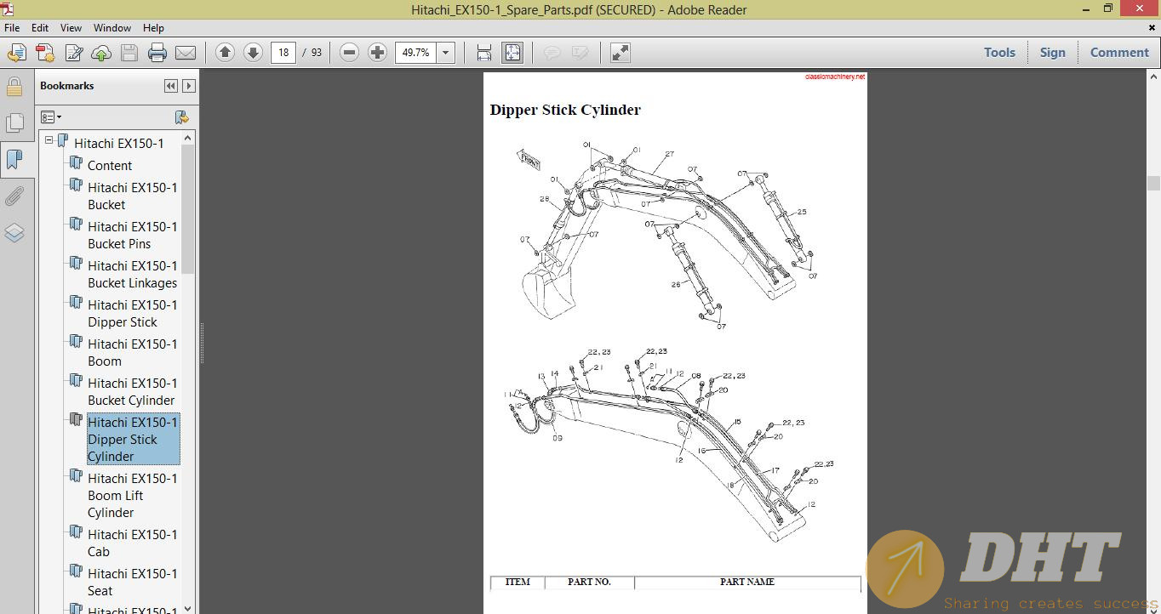Open the Help menu

(154, 28)
